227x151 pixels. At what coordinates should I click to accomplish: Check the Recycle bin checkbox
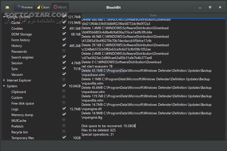click(x=64, y=132)
